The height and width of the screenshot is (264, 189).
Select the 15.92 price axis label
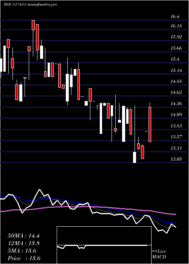176,37
